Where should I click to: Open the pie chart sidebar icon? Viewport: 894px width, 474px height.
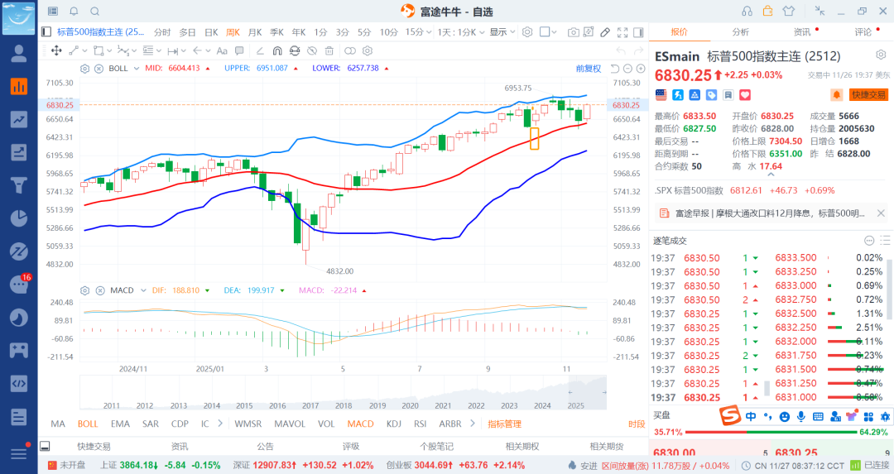[x=19, y=218]
